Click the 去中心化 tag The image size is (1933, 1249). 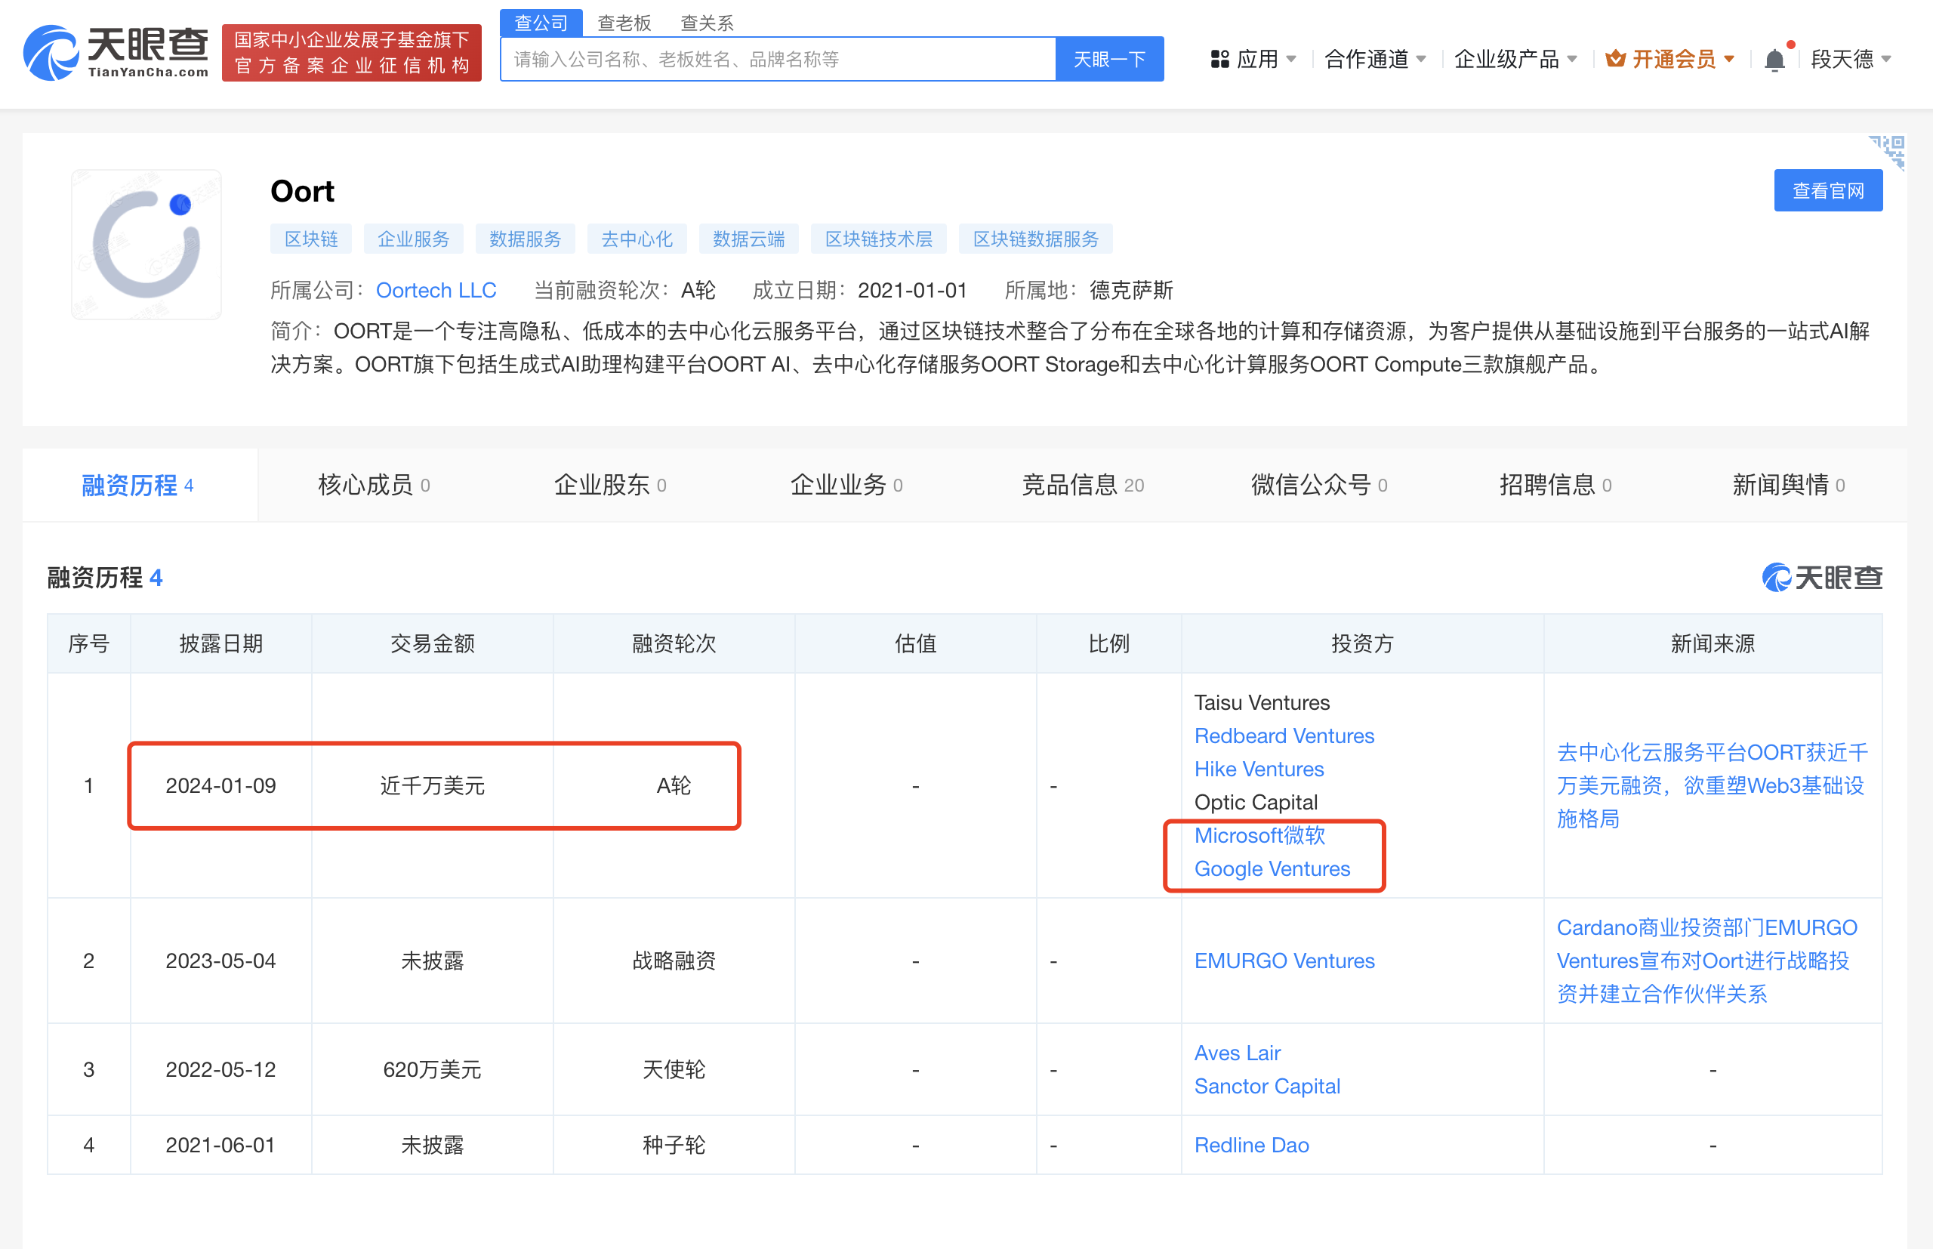click(637, 239)
